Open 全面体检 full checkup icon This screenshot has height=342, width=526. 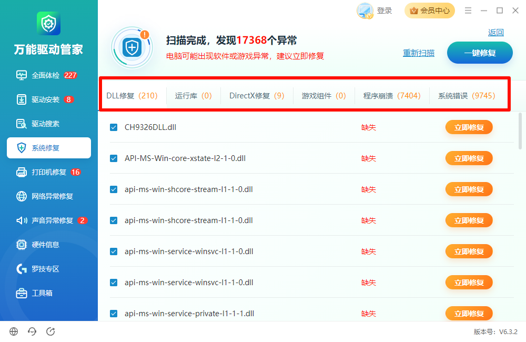pos(22,75)
